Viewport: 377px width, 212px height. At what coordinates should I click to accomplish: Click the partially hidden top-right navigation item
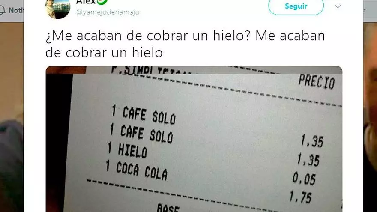(x=370, y=10)
